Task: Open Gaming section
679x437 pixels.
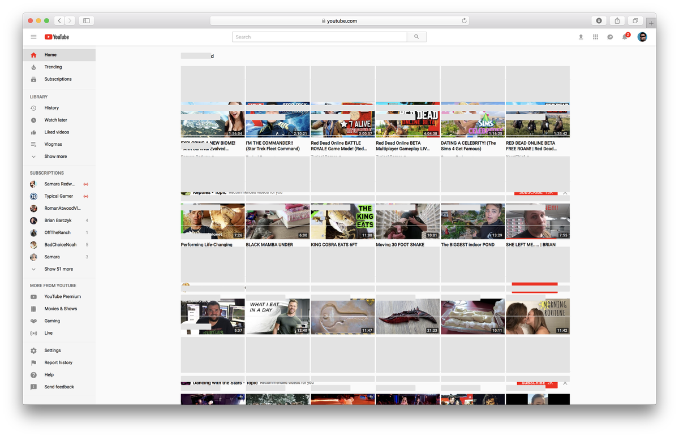Action: point(59,321)
